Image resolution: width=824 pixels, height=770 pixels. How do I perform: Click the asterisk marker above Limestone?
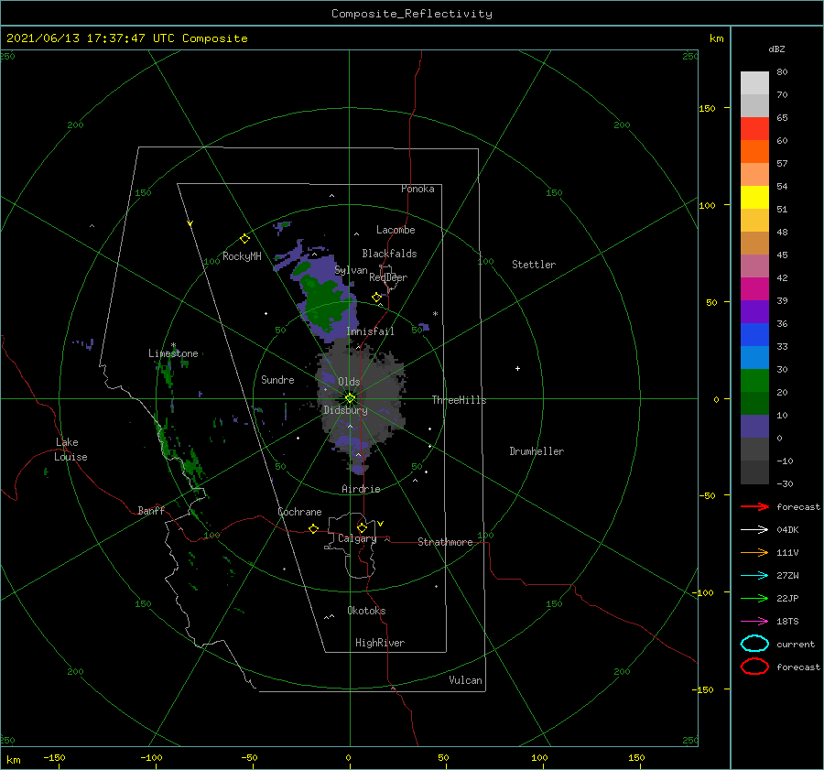pyautogui.click(x=173, y=346)
